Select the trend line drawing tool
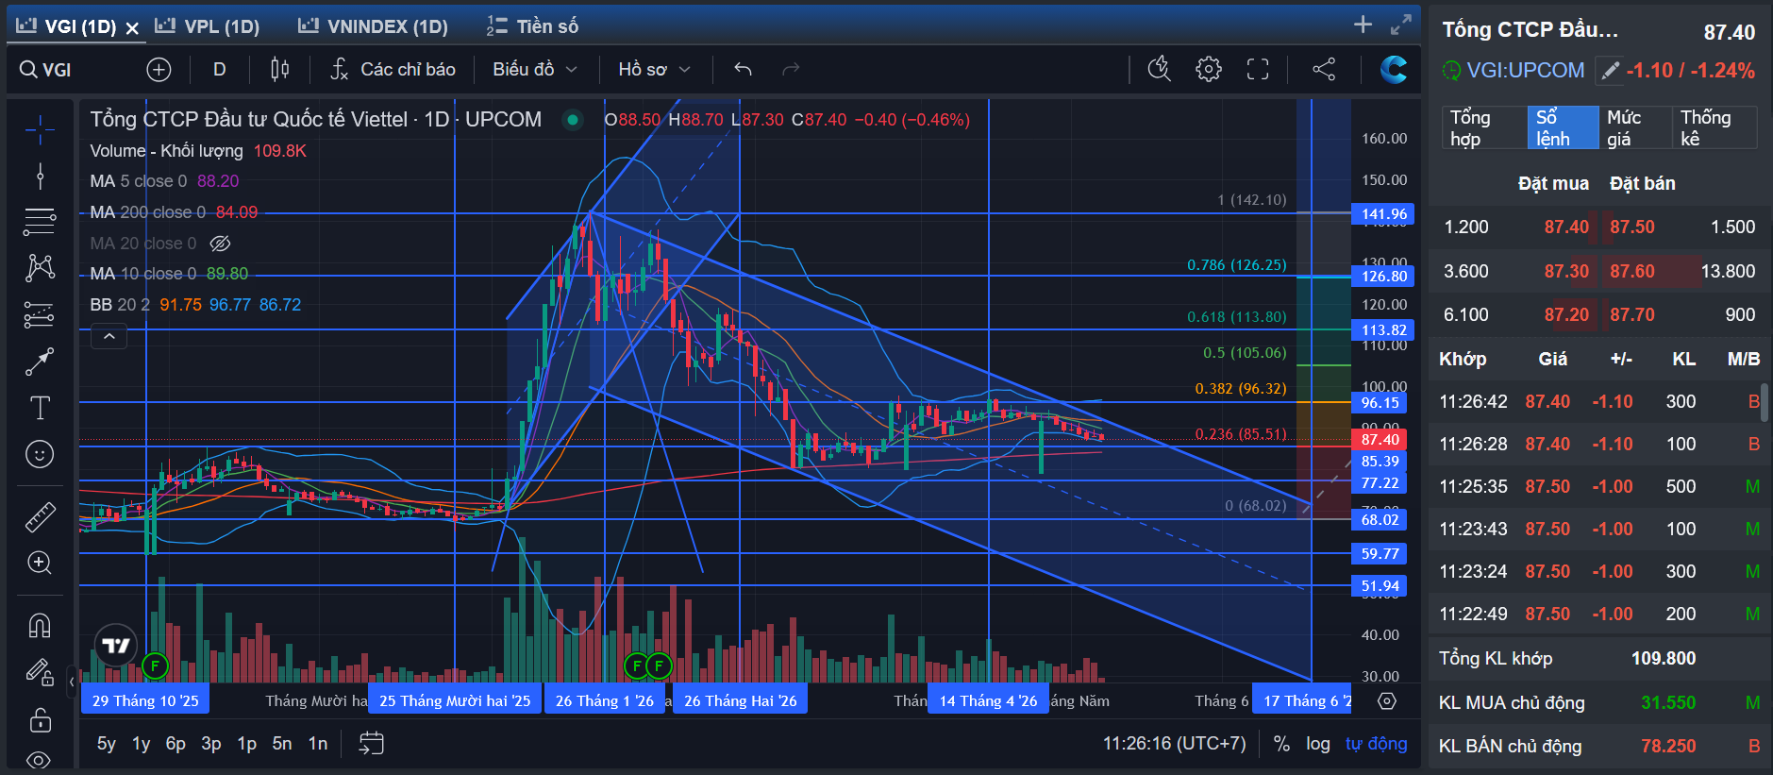1773x775 pixels. [x=40, y=176]
